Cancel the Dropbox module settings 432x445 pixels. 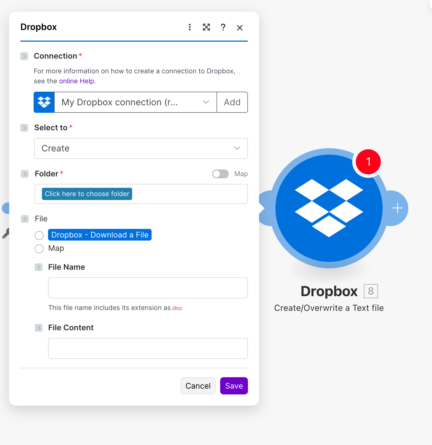click(x=198, y=386)
